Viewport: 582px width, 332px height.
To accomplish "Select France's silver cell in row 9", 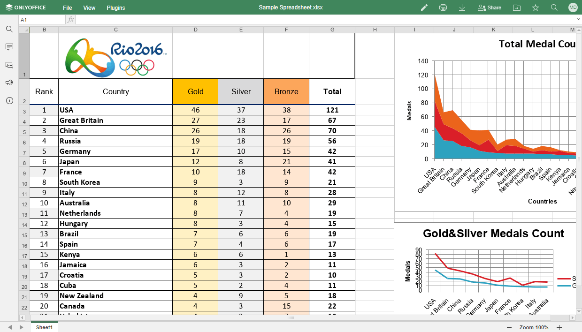I will click(x=241, y=172).
